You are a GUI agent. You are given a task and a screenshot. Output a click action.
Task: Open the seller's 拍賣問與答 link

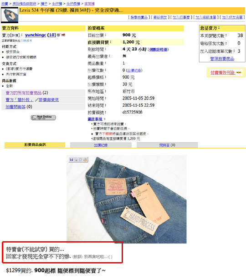click(x=15, y=107)
